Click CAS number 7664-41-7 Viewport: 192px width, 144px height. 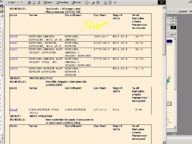point(101,37)
